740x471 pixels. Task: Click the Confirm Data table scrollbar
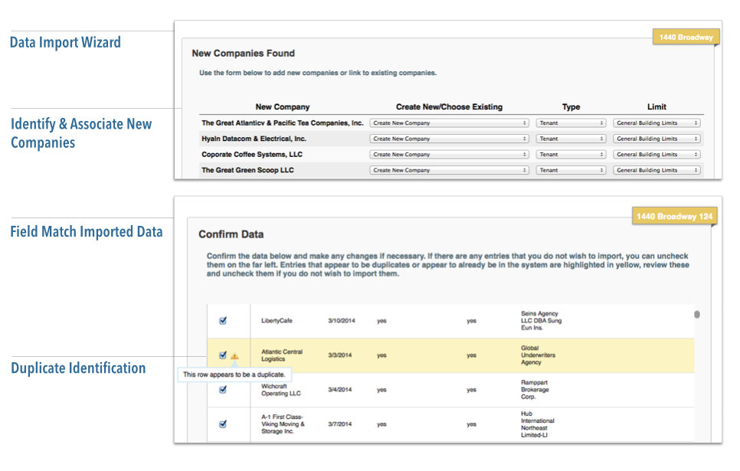click(696, 314)
